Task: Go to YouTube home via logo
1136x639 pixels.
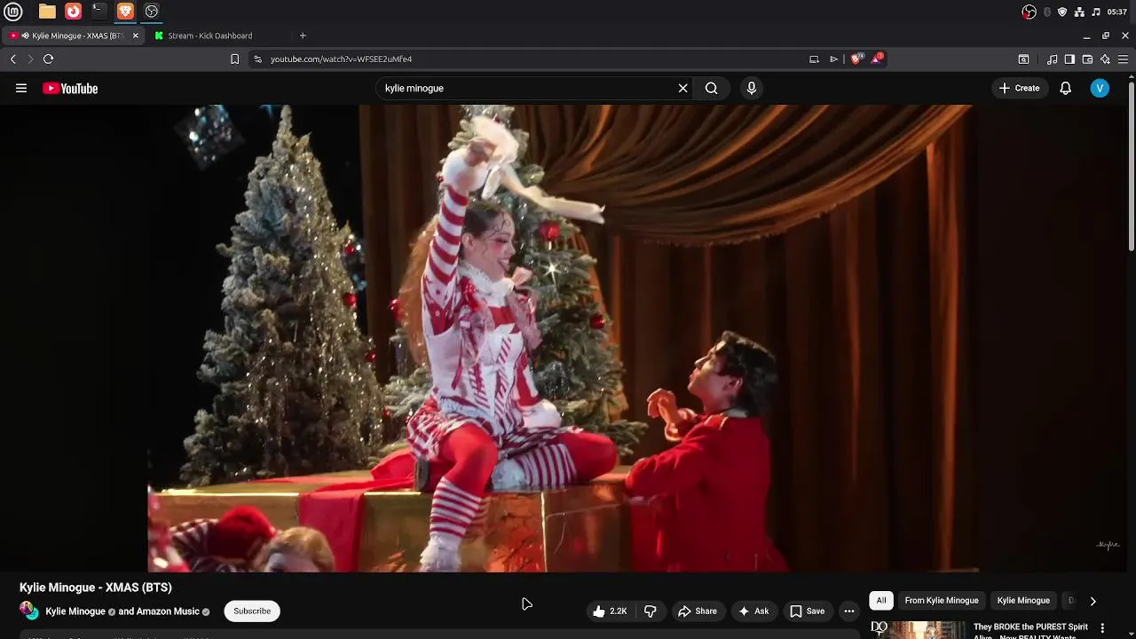Action: pyautogui.click(x=70, y=88)
